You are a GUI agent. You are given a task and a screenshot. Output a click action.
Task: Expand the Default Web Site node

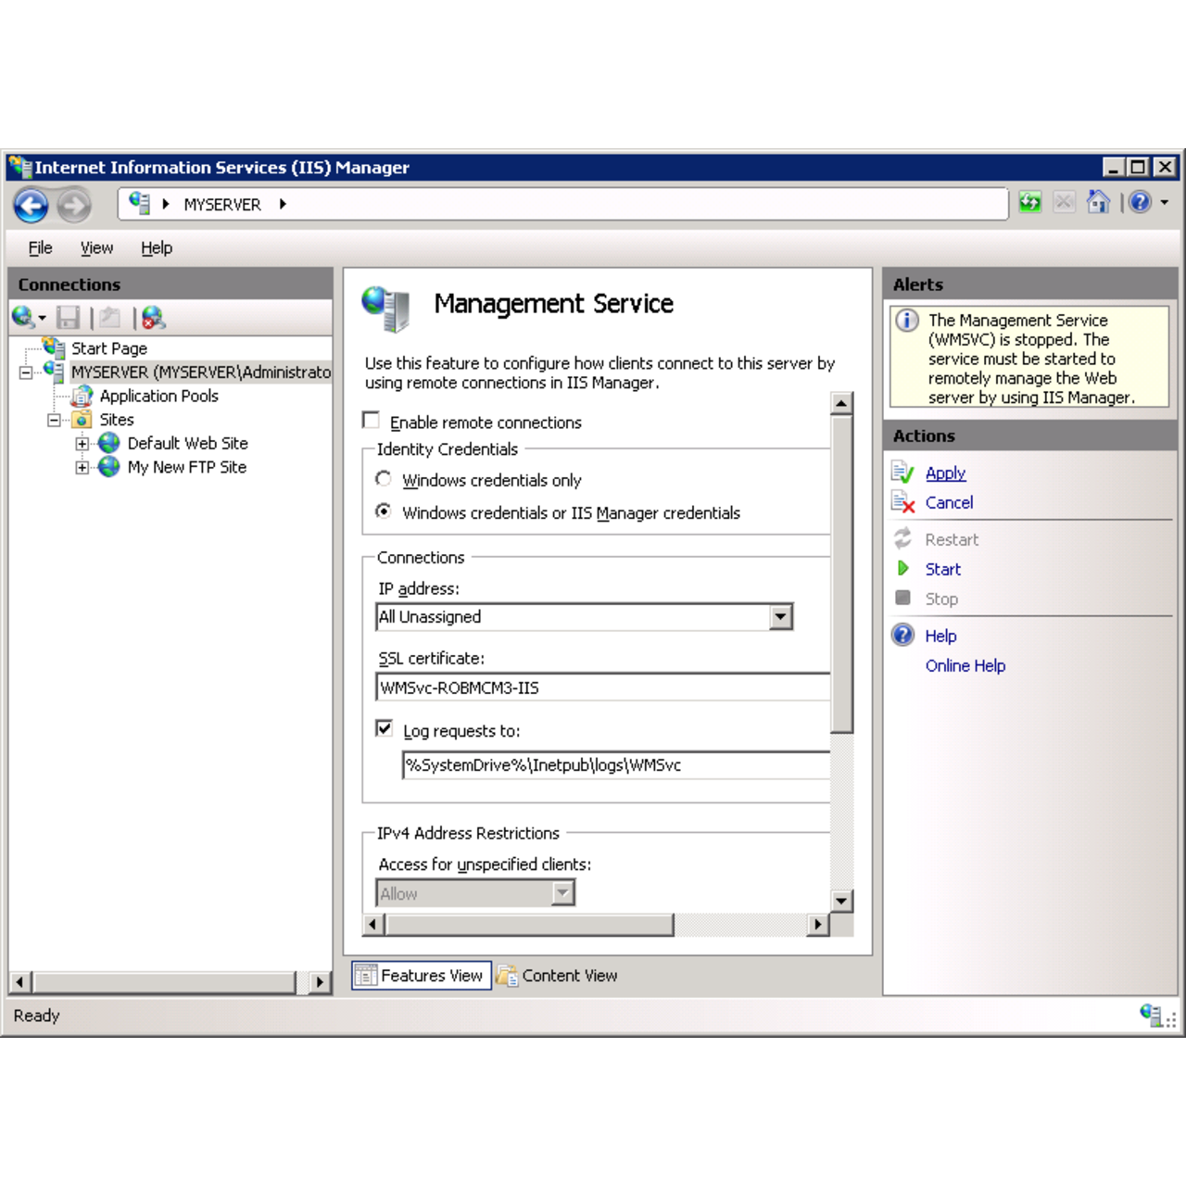pyautogui.click(x=82, y=444)
